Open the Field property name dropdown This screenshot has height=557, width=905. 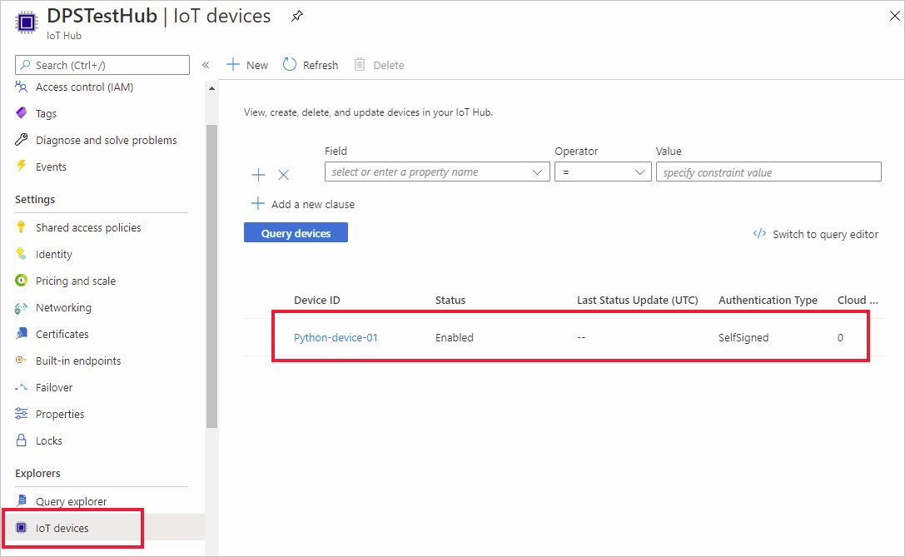(x=437, y=172)
